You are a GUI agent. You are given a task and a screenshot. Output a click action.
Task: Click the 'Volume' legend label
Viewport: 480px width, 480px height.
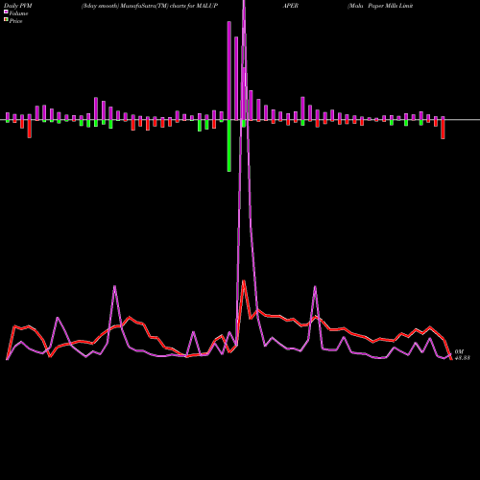tap(18, 13)
